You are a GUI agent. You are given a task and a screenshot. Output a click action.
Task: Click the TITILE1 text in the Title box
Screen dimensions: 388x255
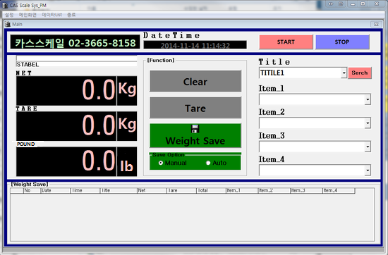tap(272, 73)
